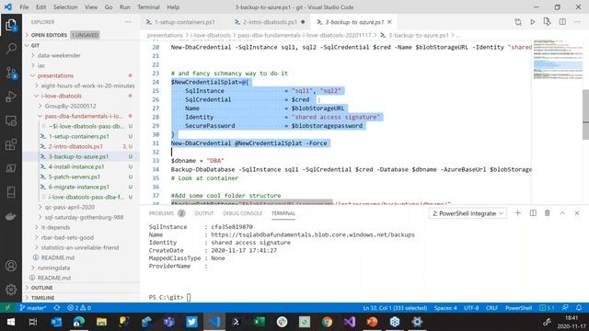Kill terminal with trash icon
This screenshot has height=331, width=589.
pos(548,213)
